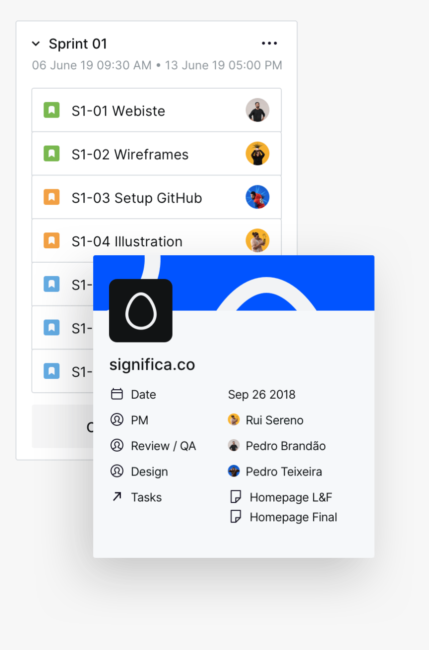Click the assignee avatar on S1-01 Webiste
Screen dimensions: 429x650
click(257, 110)
